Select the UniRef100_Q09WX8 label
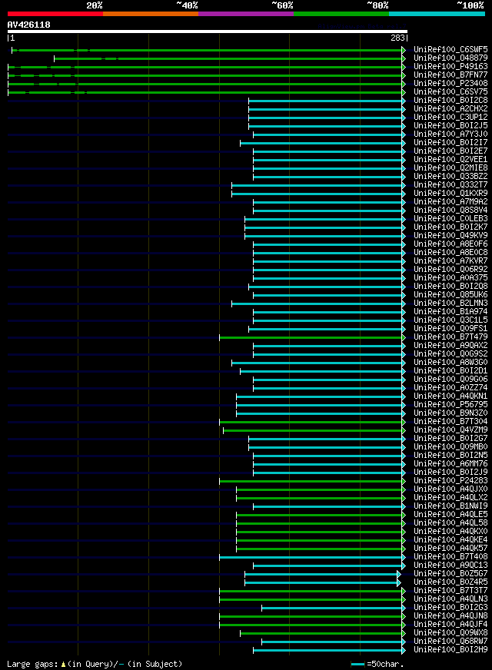The height and width of the screenshot is (670, 492). coord(450,633)
